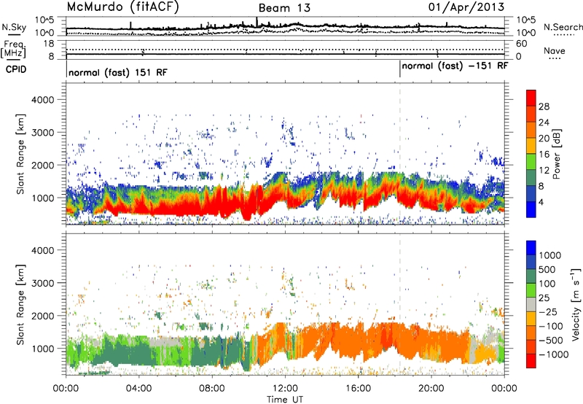Click the 2000 tick of the power panel

[42, 165]
